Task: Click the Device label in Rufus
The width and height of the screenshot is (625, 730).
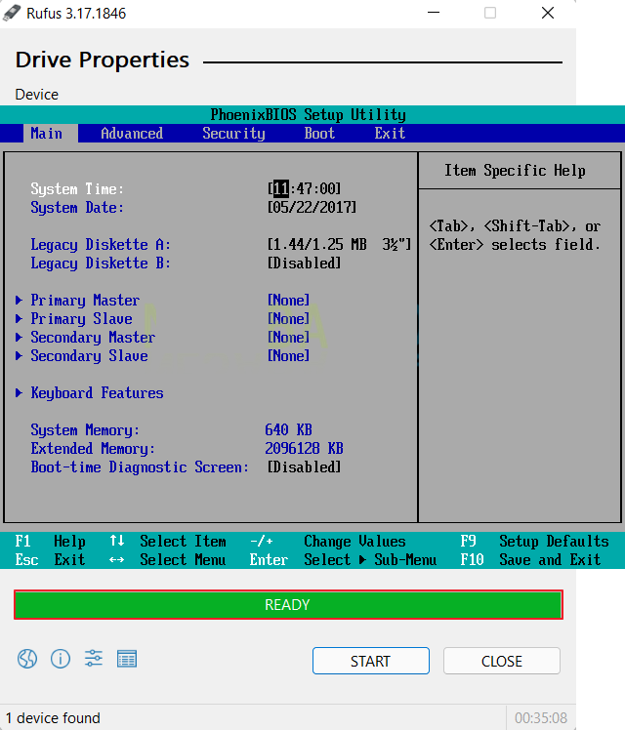Action: [37, 95]
